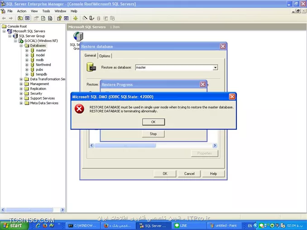307x230 pixels.
Task: Collapse the Microsoft SQL Servers node
Action: [4, 31]
